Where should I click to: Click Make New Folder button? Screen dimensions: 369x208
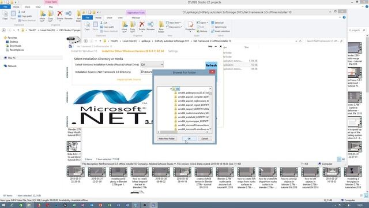[x=167, y=139]
